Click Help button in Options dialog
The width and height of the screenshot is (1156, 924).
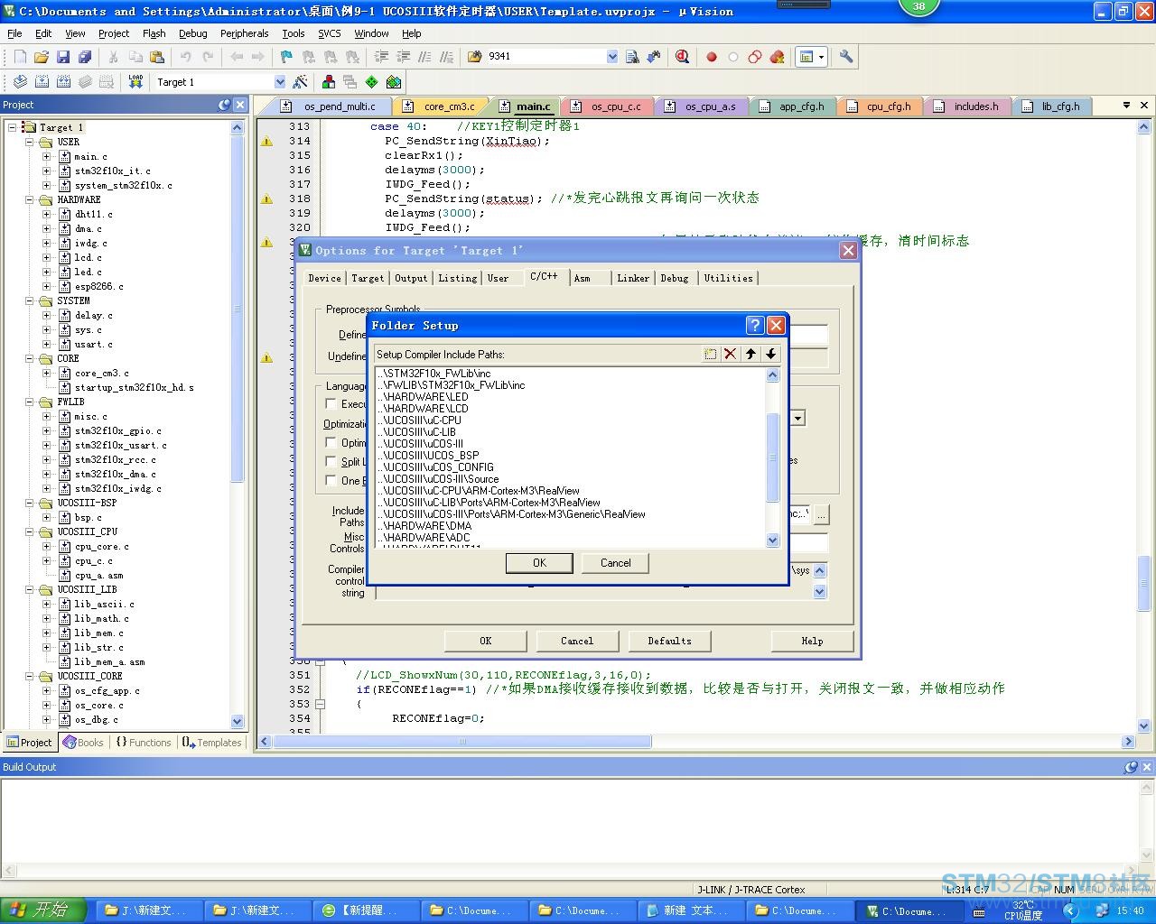pos(812,641)
